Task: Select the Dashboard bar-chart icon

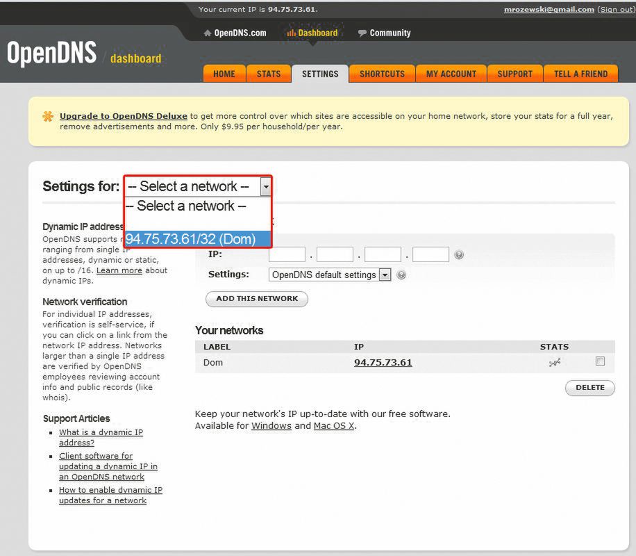Action: (x=291, y=33)
